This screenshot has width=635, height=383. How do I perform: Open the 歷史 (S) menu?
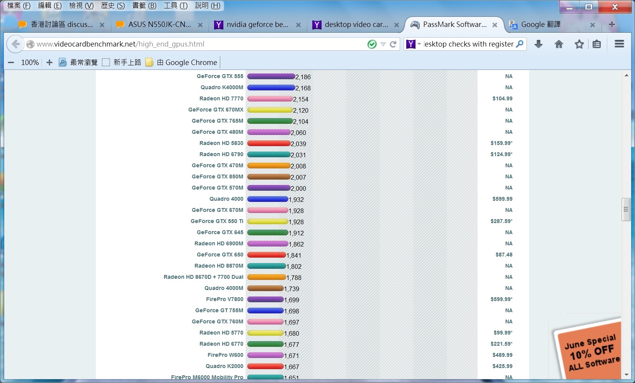click(113, 5)
